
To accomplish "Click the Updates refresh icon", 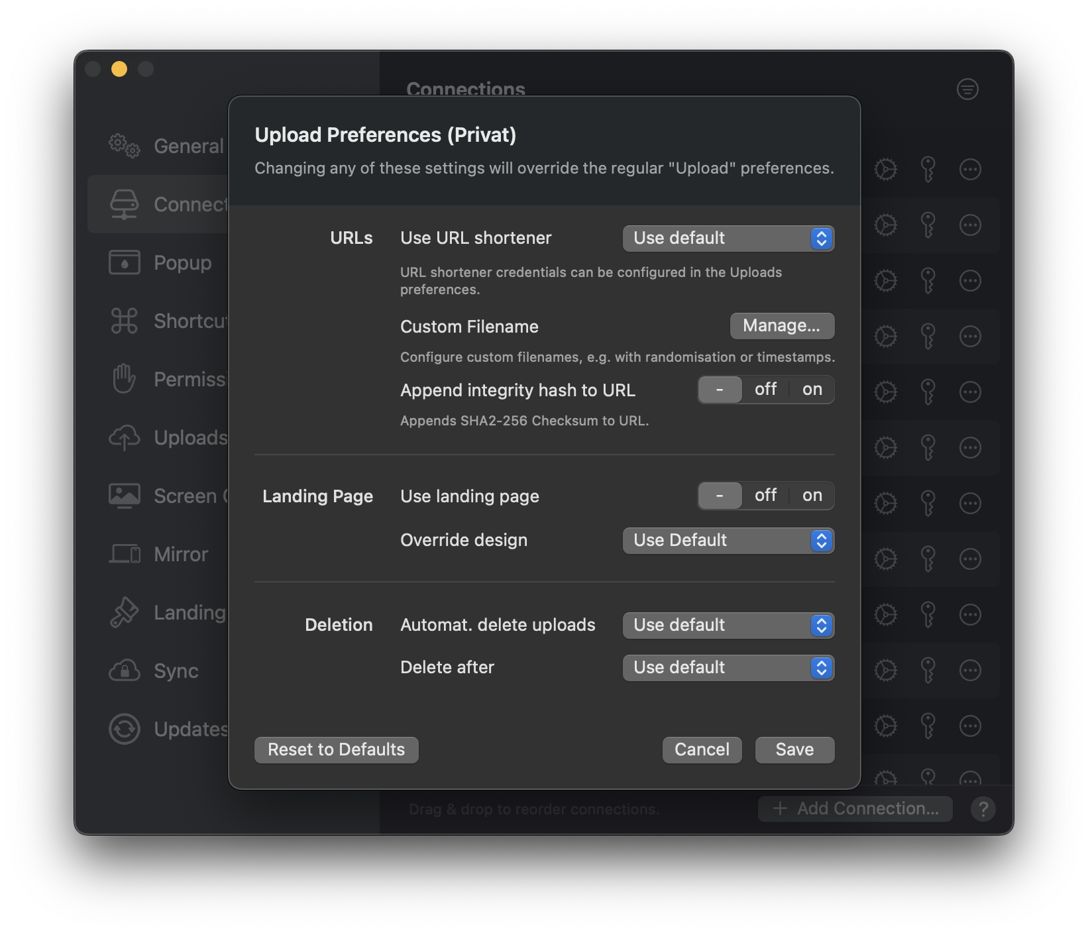I will [124, 729].
